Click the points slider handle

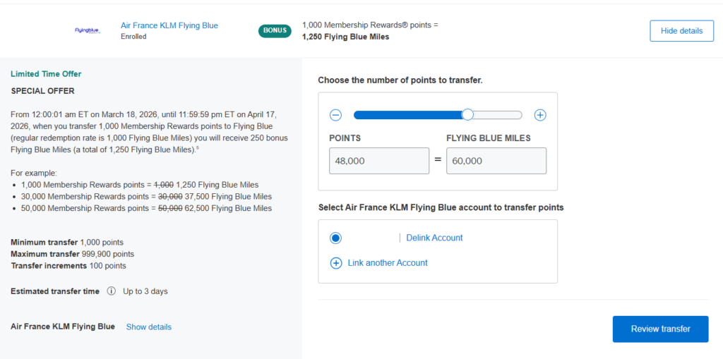tap(467, 115)
